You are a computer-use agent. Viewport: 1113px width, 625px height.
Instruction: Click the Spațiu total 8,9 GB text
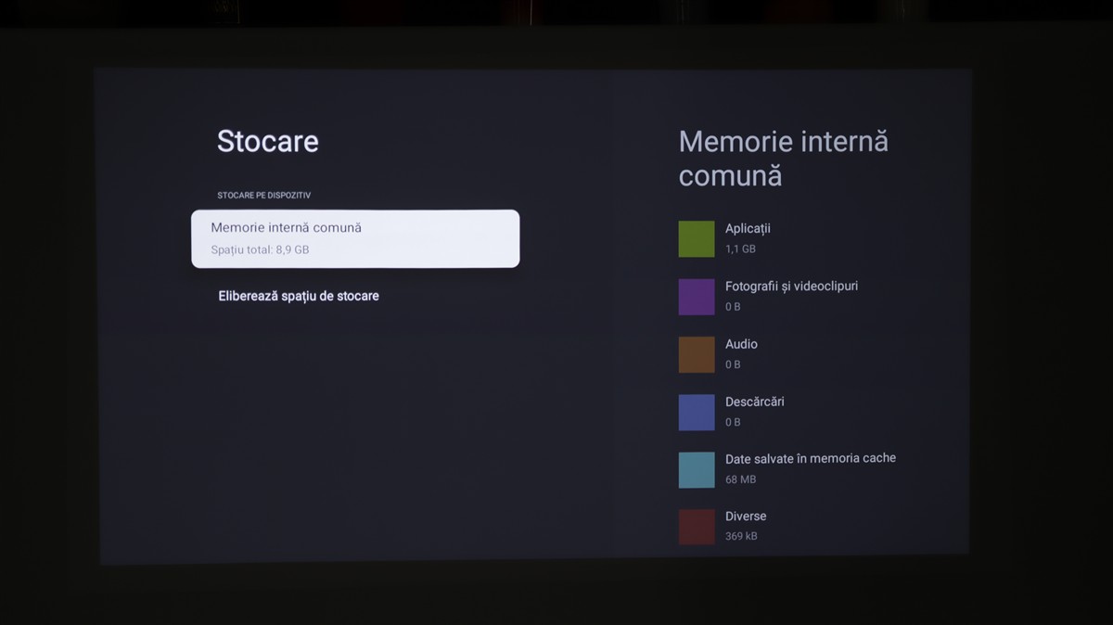(260, 249)
